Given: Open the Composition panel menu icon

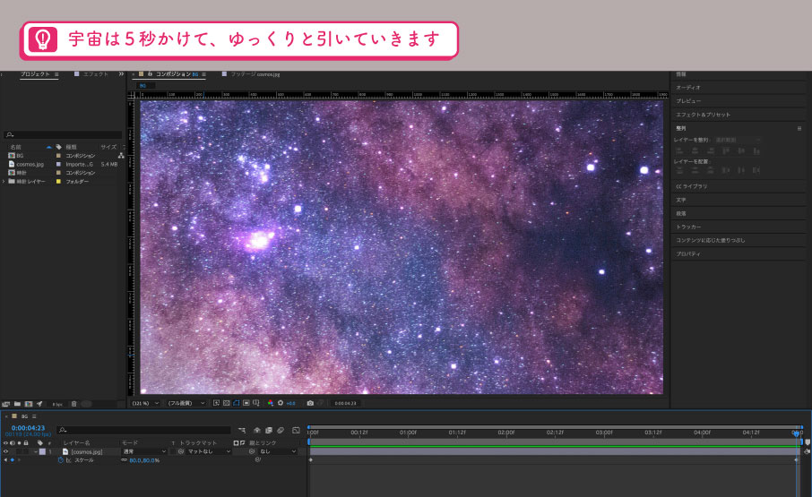Looking at the screenshot, I should tap(204, 74).
